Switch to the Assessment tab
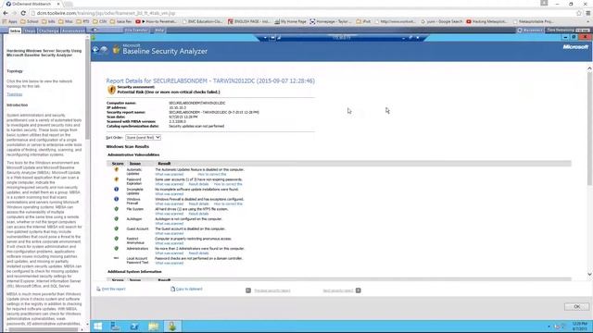The width and height of the screenshot is (593, 333). (73, 31)
